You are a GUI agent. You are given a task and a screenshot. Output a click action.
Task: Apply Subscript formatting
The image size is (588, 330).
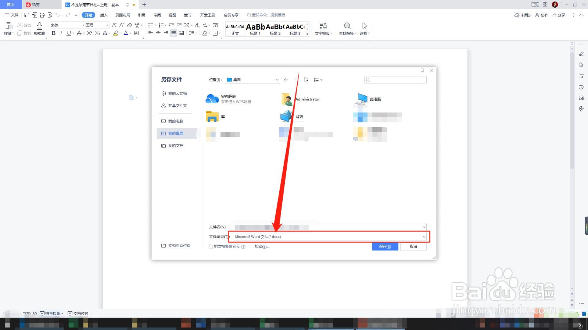pos(97,33)
